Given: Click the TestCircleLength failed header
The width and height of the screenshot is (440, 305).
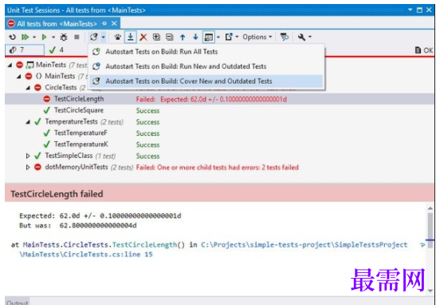Looking at the screenshot, I should pos(57,194).
